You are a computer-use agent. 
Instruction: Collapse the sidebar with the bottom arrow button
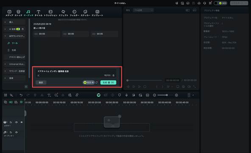click(x=26, y=87)
